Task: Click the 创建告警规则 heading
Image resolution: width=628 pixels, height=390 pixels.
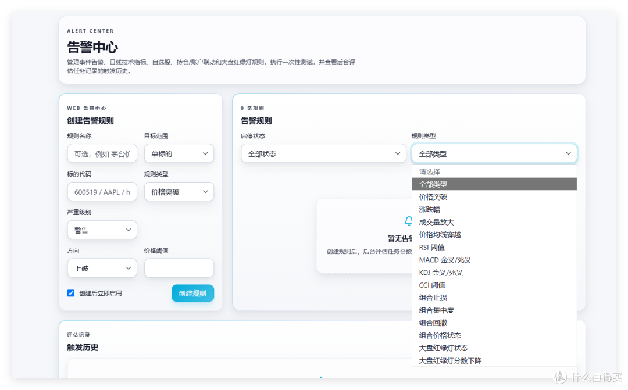Action: (91, 120)
